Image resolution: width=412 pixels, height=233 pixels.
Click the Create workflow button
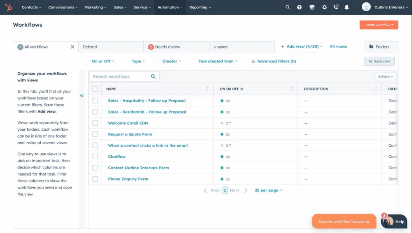[379, 25]
